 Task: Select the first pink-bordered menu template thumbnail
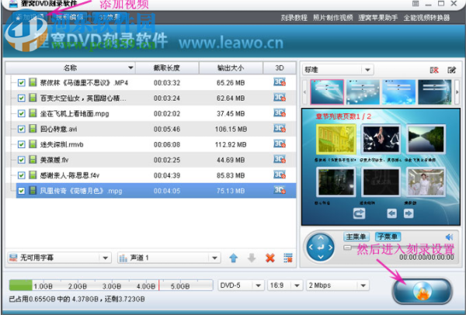click(x=327, y=92)
